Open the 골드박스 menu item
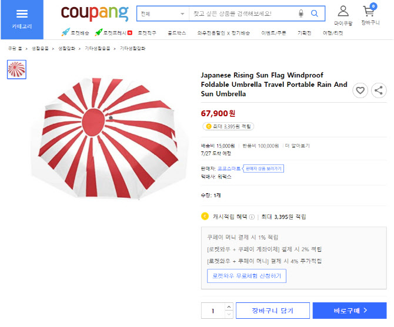The width and height of the screenshot is (394, 327). 176,32
